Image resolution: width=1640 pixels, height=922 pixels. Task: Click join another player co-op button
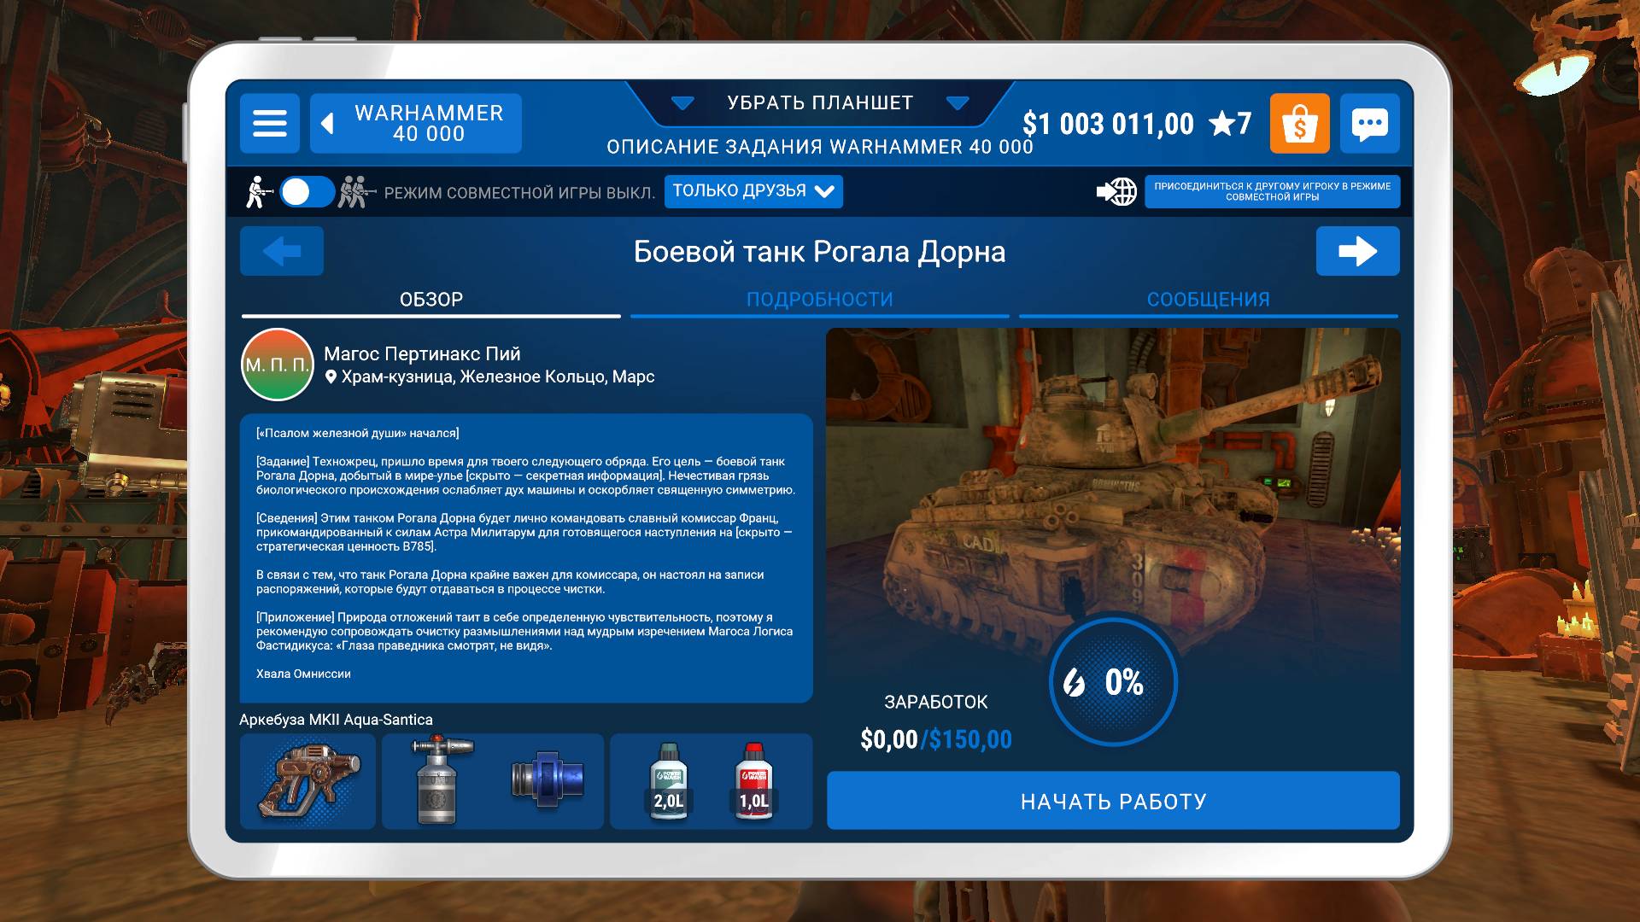(1272, 191)
